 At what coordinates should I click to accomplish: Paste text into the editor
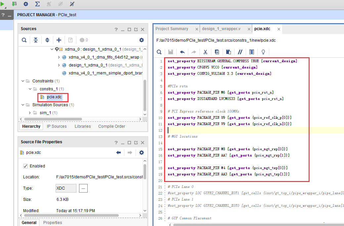(x=228, y=52)
